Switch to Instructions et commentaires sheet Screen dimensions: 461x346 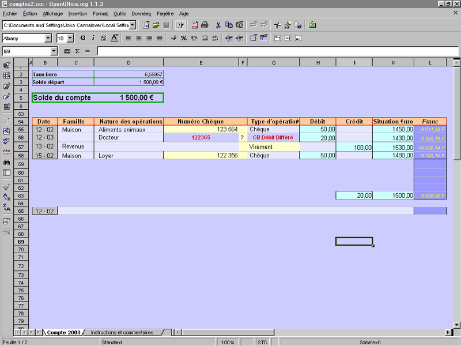pos(122,333)
